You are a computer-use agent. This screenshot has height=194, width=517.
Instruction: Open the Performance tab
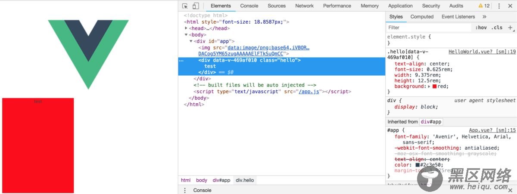(337, 6)
